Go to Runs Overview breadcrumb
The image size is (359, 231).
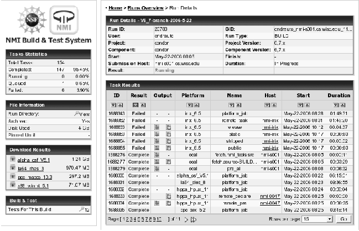pos(144,9)
